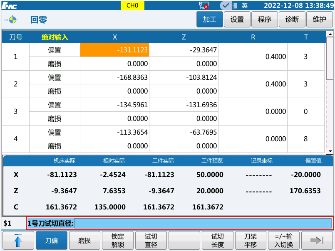Click the 绝对输入 column header
This screenshot has width=335, height=251.
tap(55, 37)
